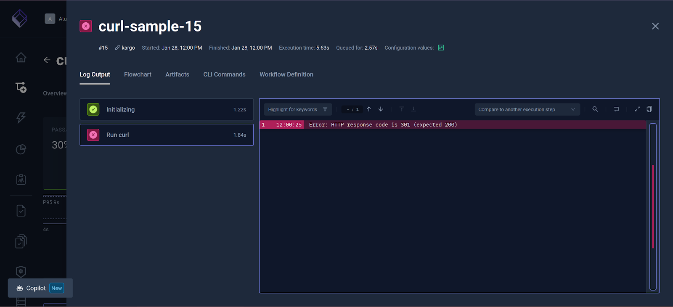Jump to bottom of log

coord(413,109)
